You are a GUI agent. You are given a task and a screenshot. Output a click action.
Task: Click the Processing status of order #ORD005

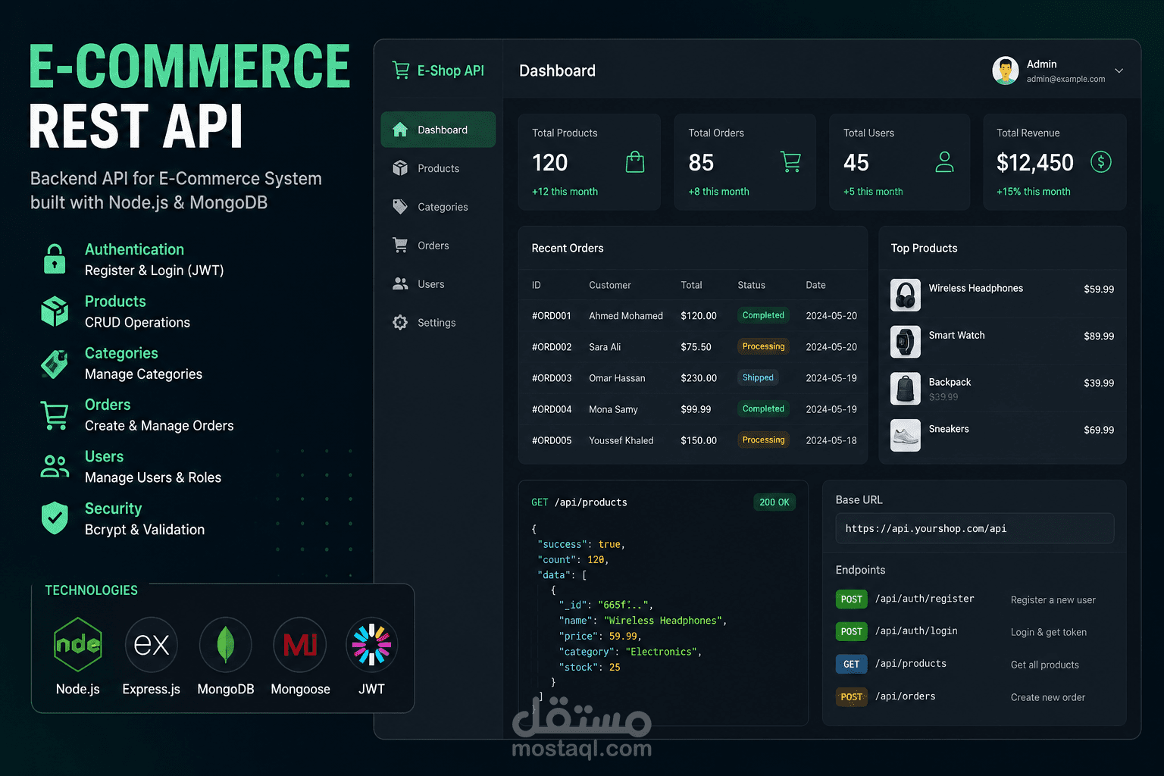click(x=763, y=440)
